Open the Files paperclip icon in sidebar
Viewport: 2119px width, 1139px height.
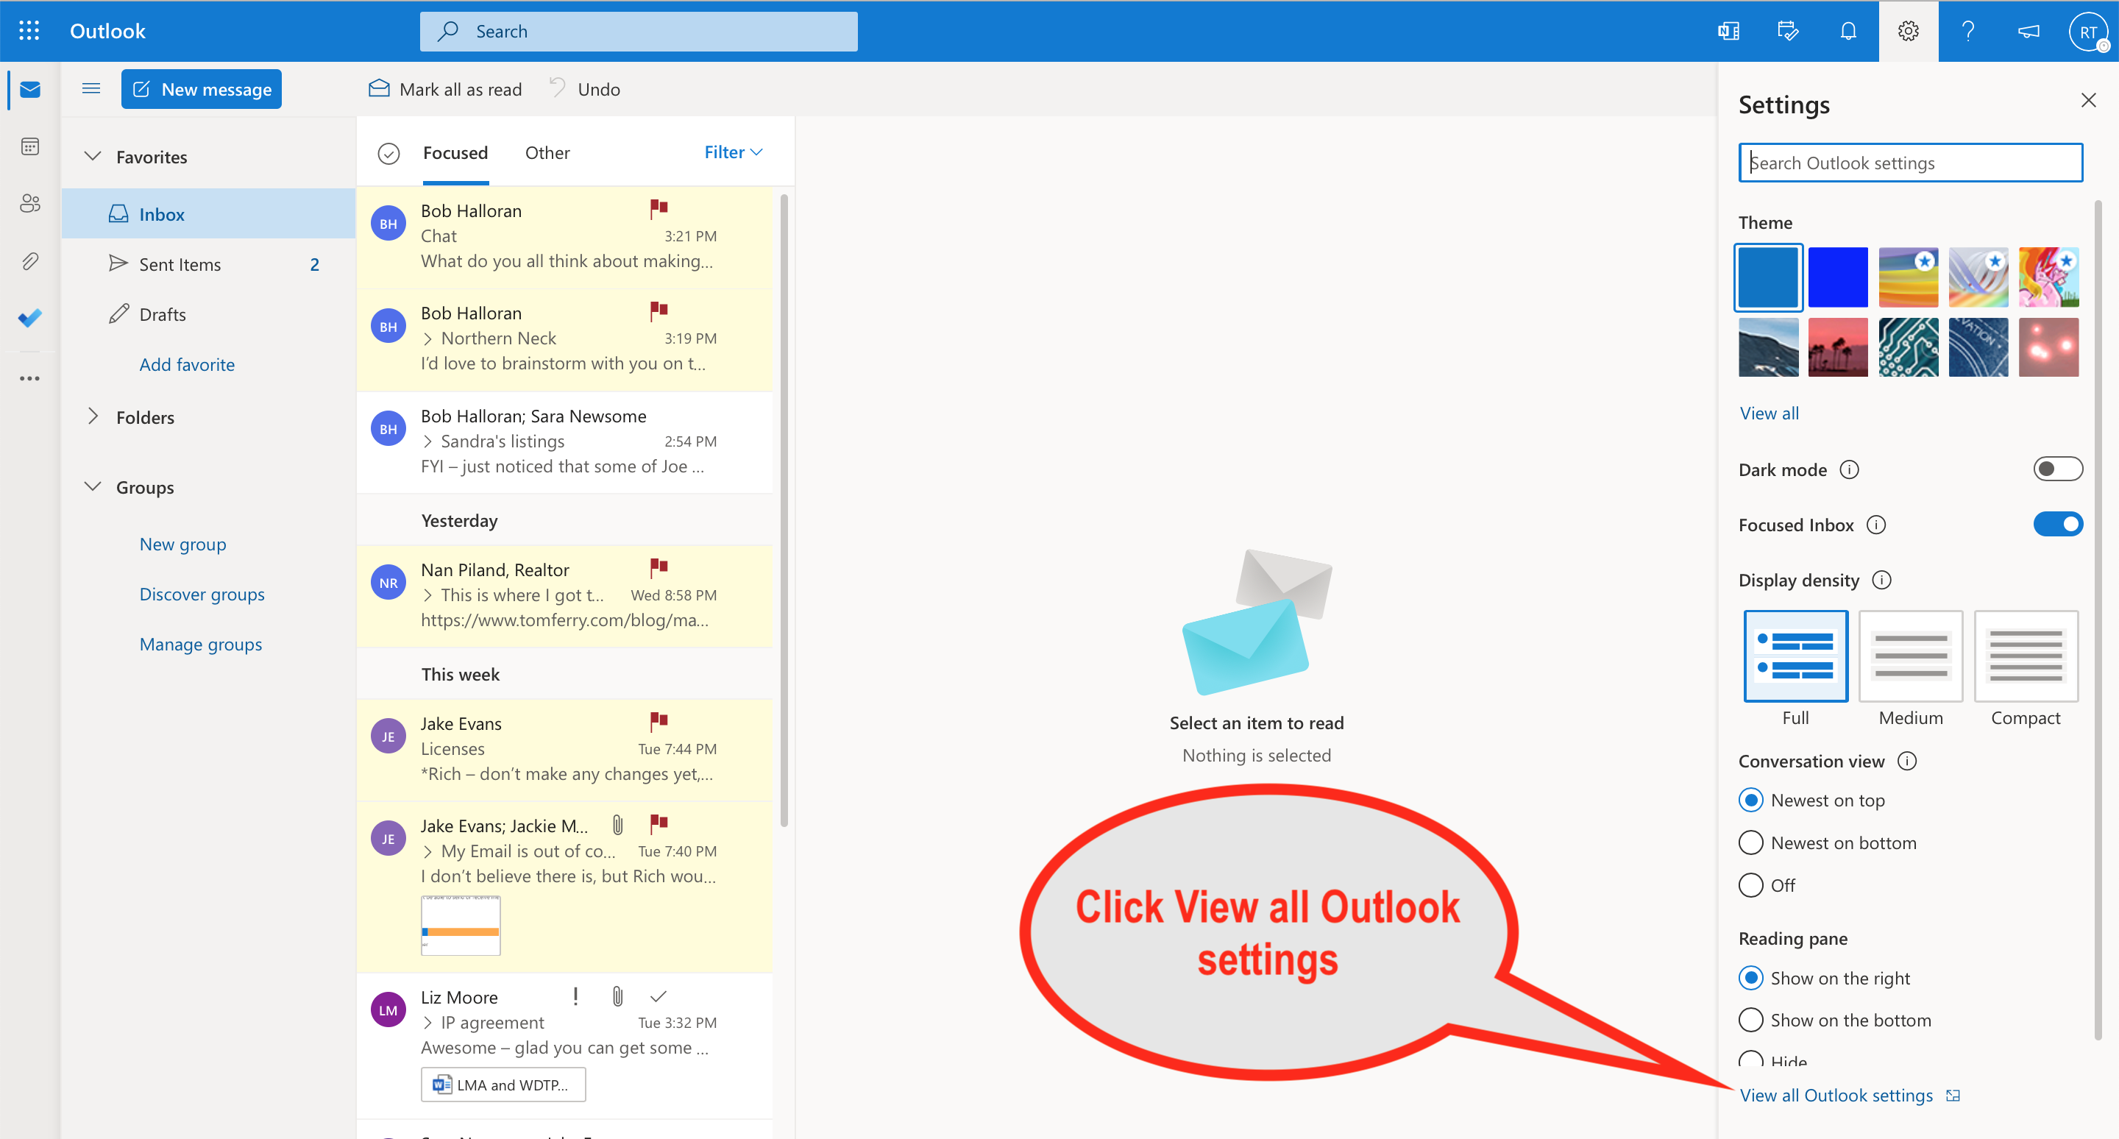[x=29, y=261]
